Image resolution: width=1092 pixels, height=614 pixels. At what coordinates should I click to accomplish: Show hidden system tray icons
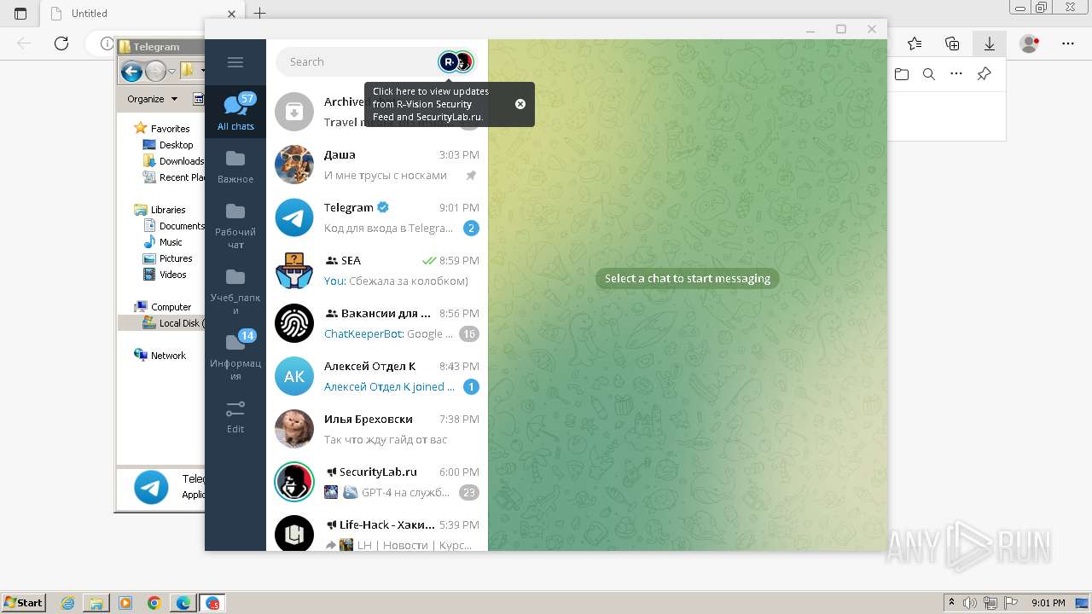tap(951, 603)
